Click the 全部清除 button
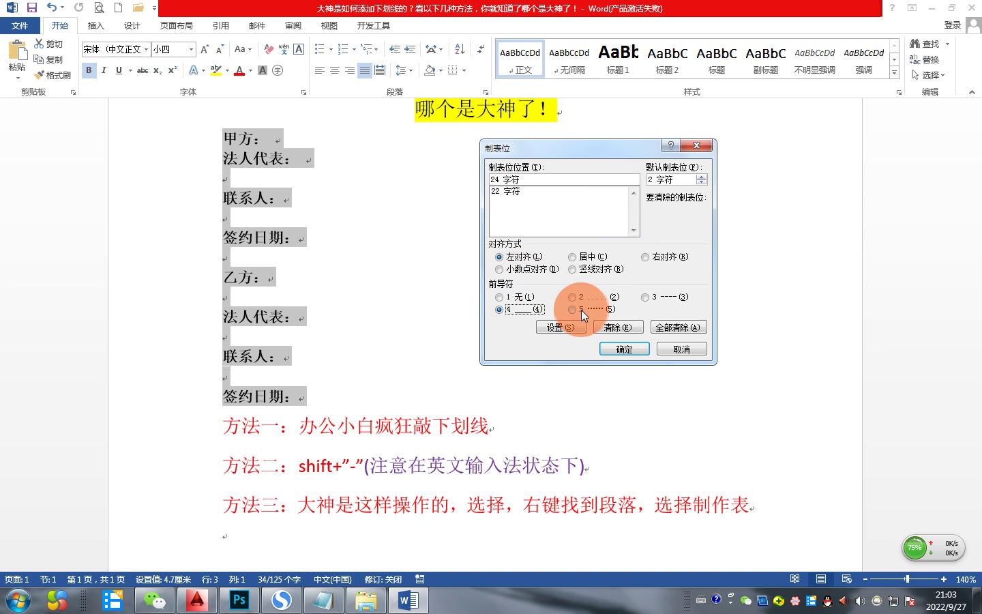Screen dimensions: 982x614 pos(678,327)
